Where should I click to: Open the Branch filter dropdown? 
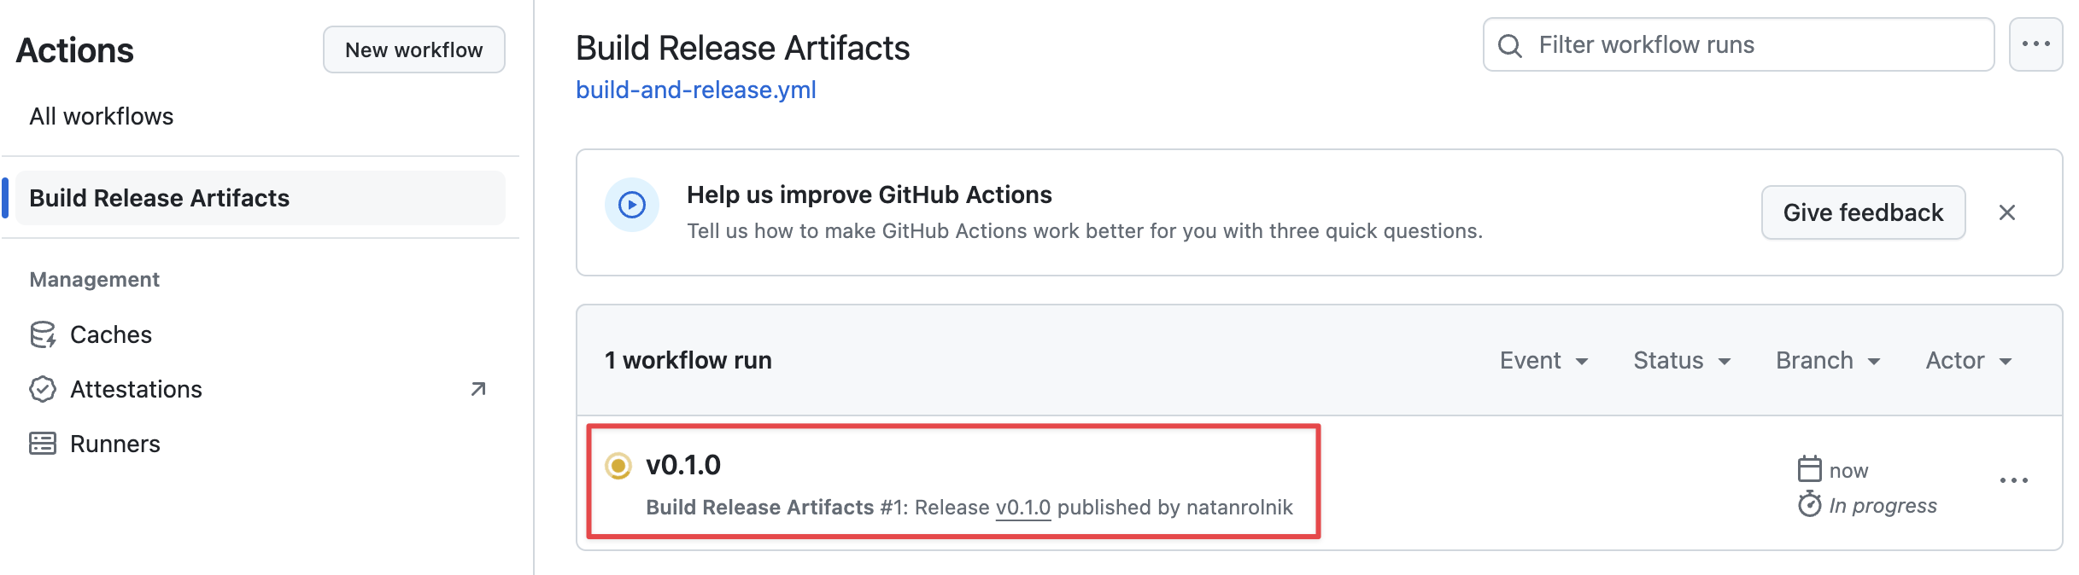coord(1828,361)
